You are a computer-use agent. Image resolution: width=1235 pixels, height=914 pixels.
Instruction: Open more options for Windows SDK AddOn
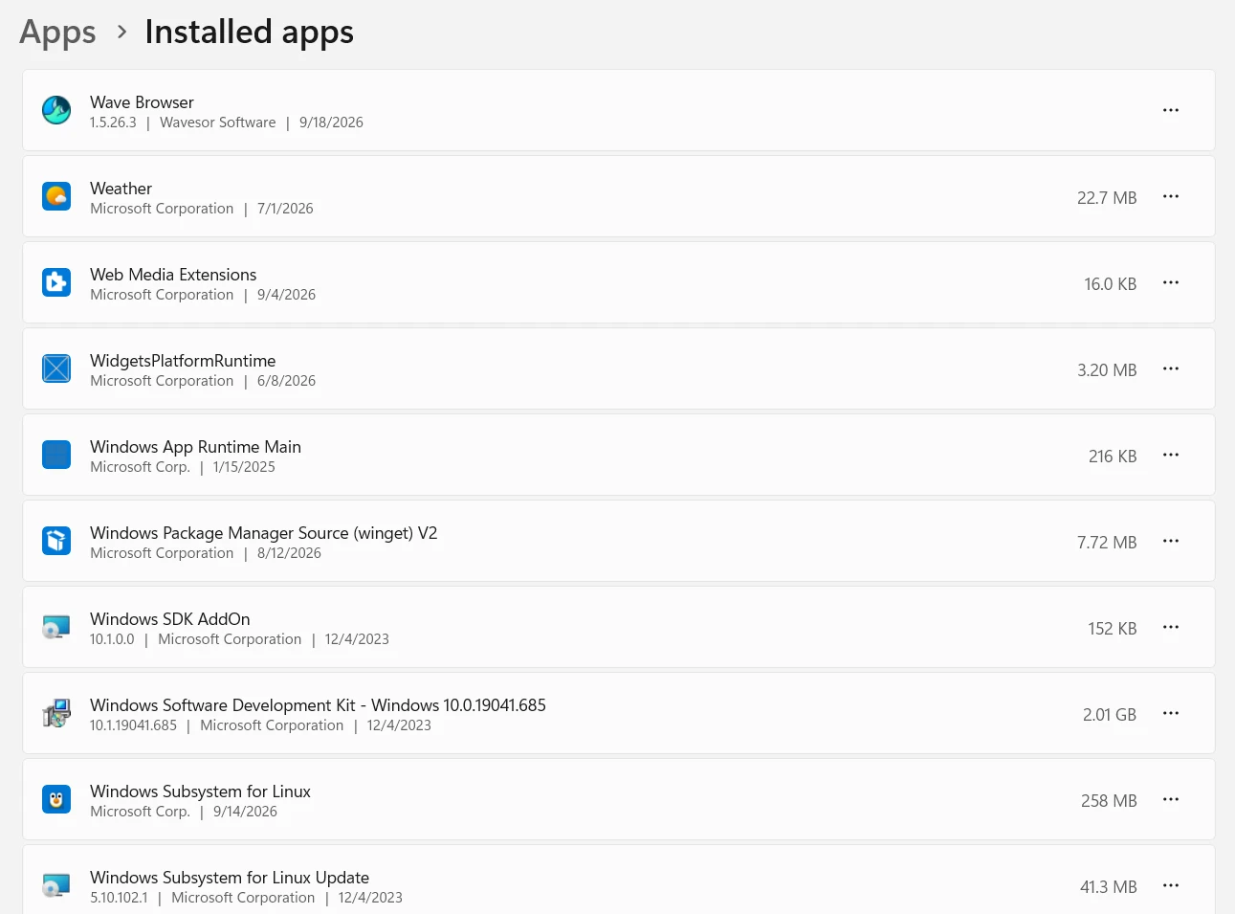pos(1171,627)
